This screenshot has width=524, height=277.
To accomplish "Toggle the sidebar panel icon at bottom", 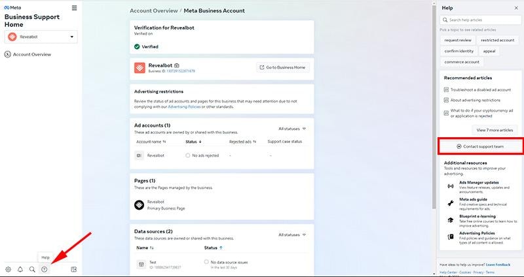I will click(73, 269).
